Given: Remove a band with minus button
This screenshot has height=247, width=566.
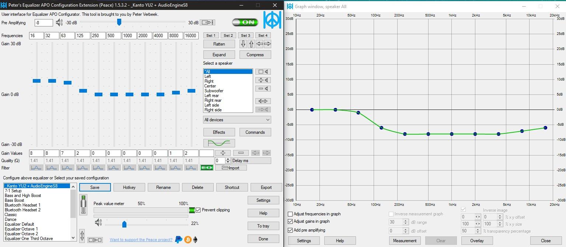Looking at the screenshot, I should coord(241,153).
